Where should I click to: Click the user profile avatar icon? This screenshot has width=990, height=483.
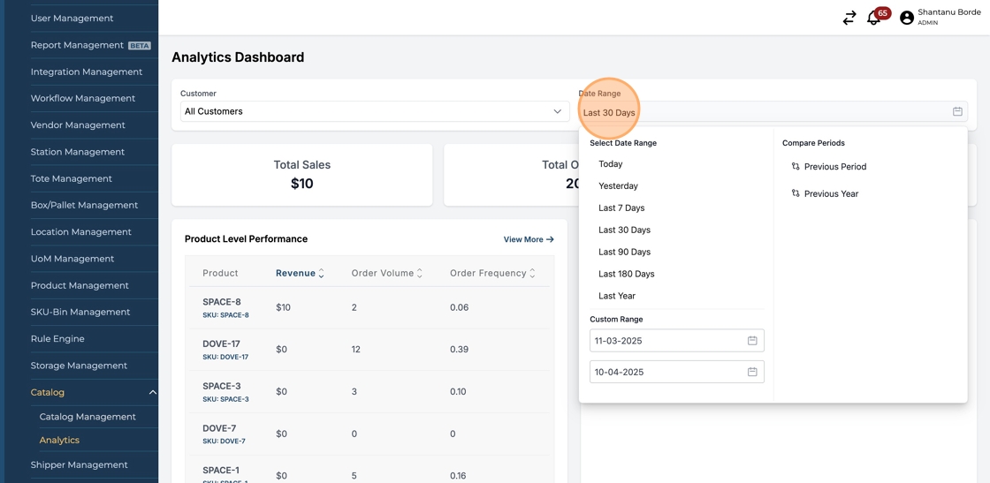906,18
